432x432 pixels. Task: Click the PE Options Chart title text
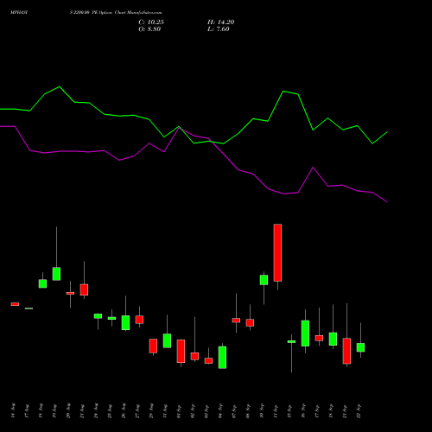tap(116, 13)
